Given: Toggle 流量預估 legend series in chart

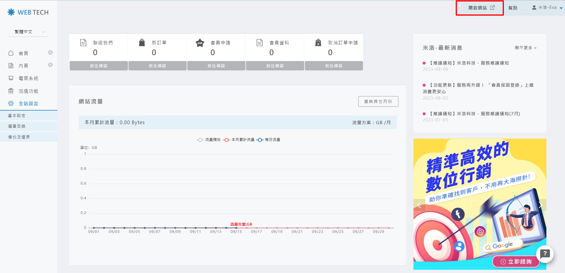Looking at the screenshot, I should point(209,140).
